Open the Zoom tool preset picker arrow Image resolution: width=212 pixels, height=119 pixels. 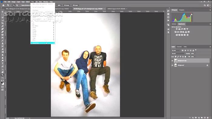tap(10, 5)
